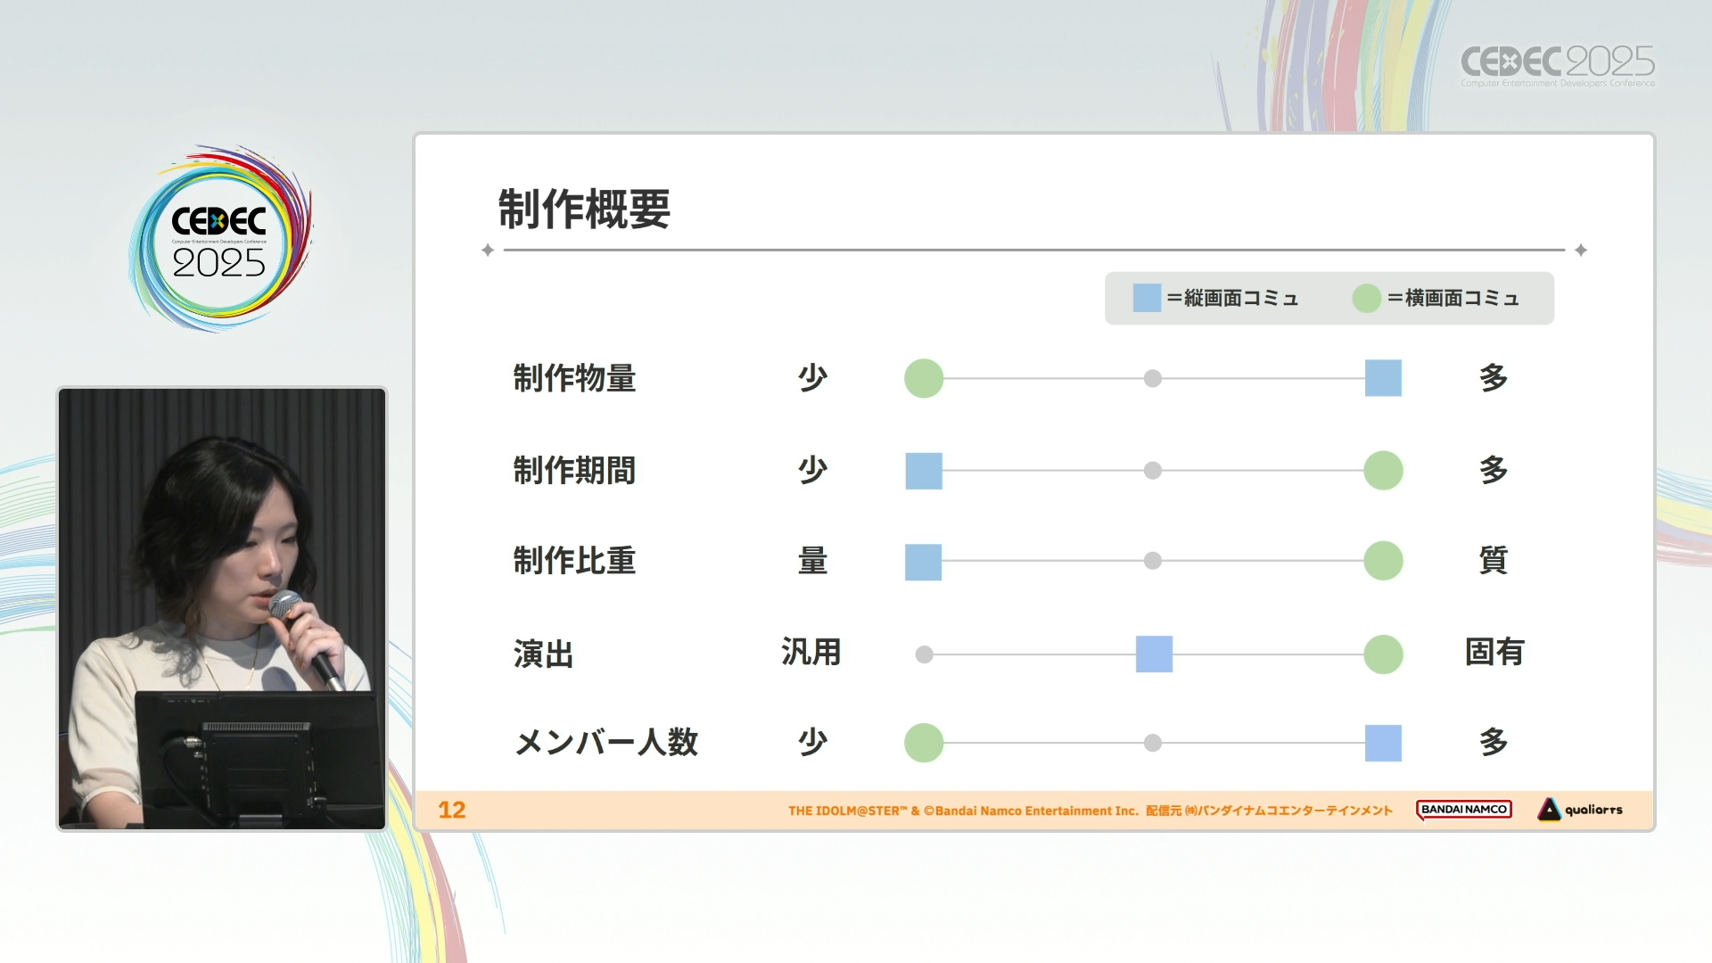Click the qualiarts logo in footer
The width and height of the screenshot is (1712, 963).
(x=1580, y=810)
